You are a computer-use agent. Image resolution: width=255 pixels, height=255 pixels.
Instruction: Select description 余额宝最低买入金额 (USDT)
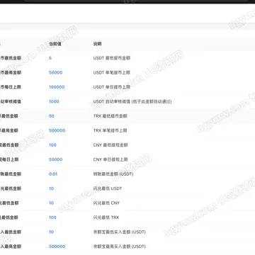pos(120,232)
